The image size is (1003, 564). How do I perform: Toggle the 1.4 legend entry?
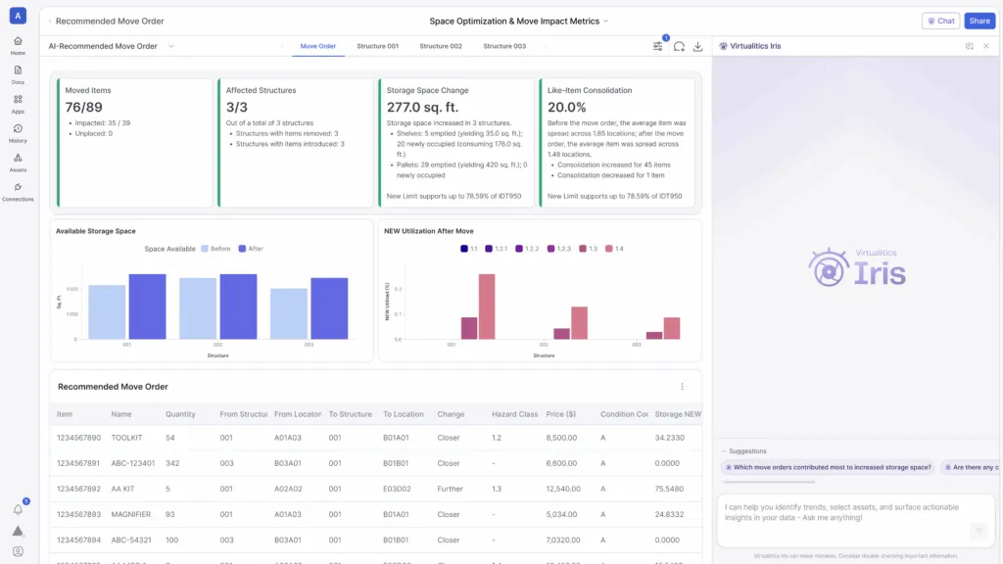coord(614,249)
